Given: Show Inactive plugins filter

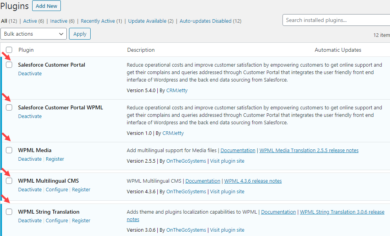Looking at the screenshot, I should pyautogui.click(x=59, y=21).
